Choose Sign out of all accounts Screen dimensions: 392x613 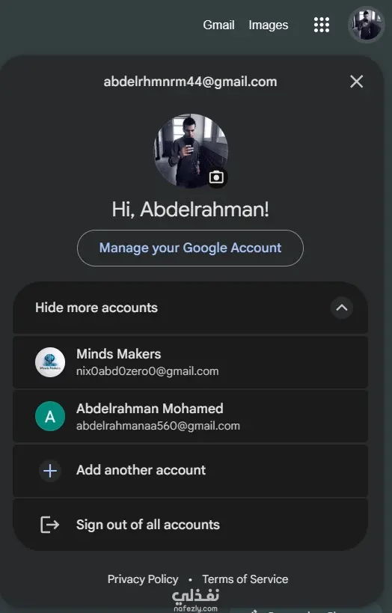190,525
